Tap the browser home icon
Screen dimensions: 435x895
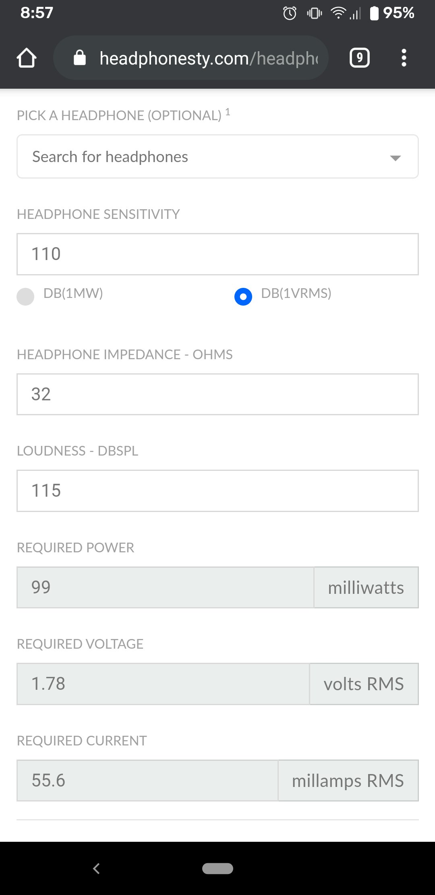coord(27,58)
